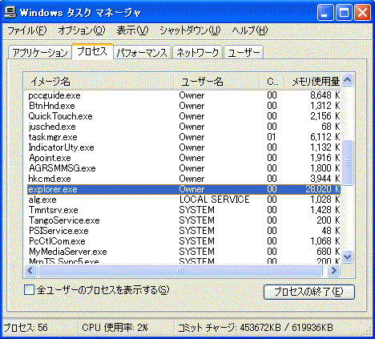Open the シャットダウン(U) menu
The image size is (375, 339).
[x=190, y=30]
